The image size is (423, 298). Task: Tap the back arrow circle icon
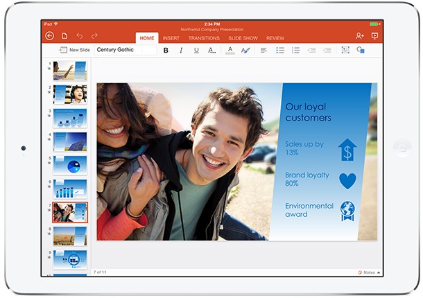pos(50,36)
